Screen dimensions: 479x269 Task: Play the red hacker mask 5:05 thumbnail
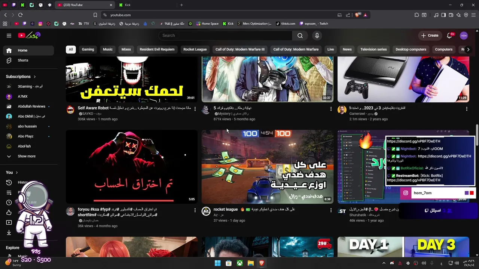132,167
